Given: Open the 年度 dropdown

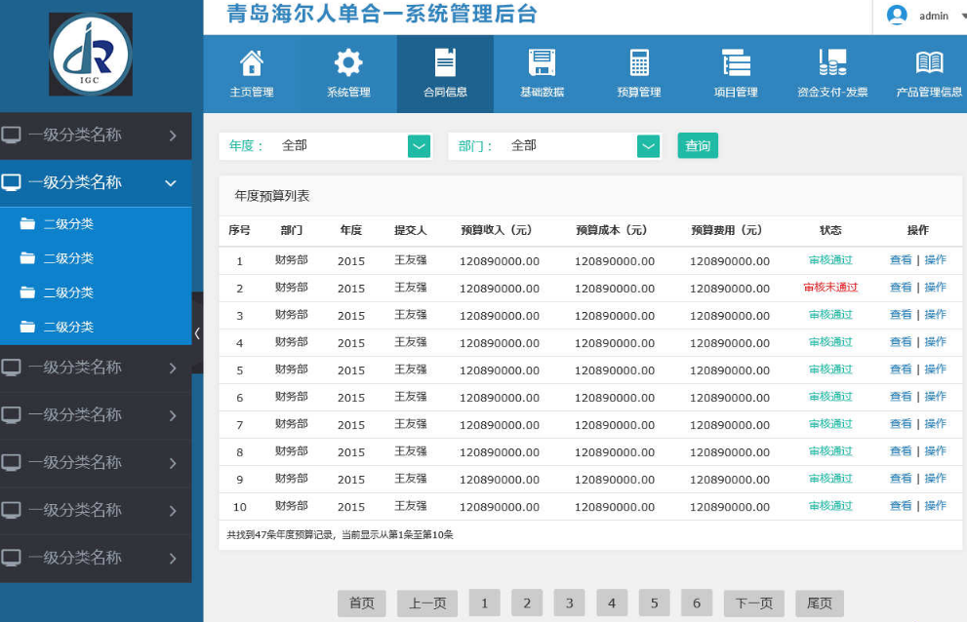Looking at the screenshot, I should point(419,144).
